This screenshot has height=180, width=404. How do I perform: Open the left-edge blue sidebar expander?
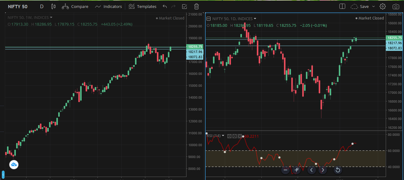click(x=3, y=175)
